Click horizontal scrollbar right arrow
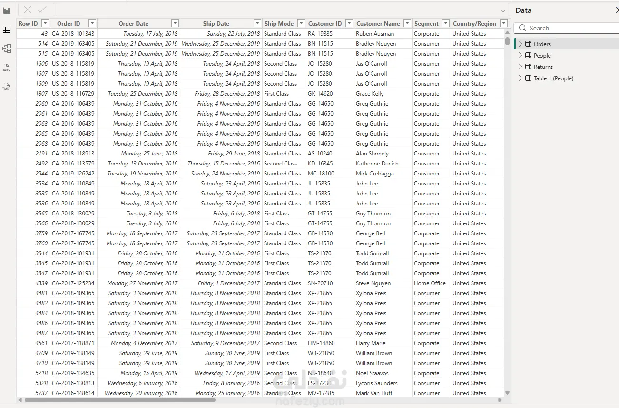Image resolution: width=619 pixels, height=408 pixels. coord(500,400)
